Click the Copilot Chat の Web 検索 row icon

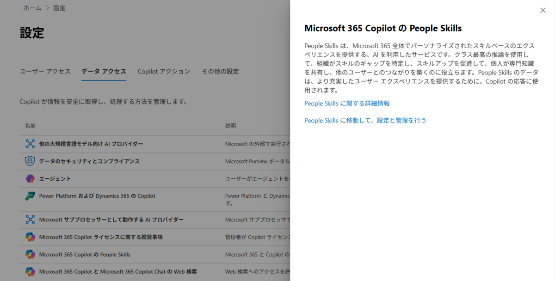point(30,272)
